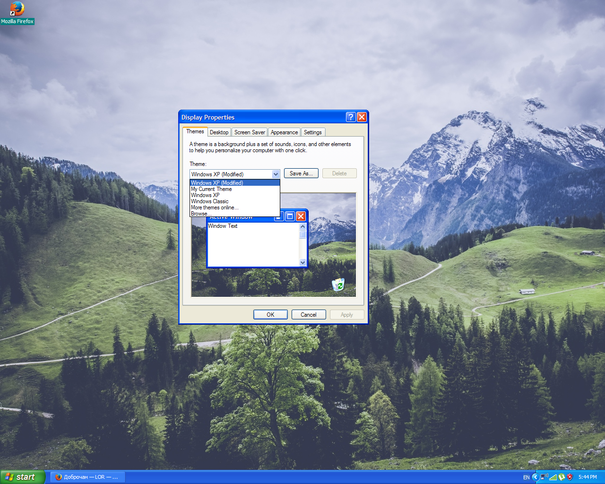Viewport: 605px width, 484px height.
Task: Click the EN language indicator
Action: click(x=526, y=477)
